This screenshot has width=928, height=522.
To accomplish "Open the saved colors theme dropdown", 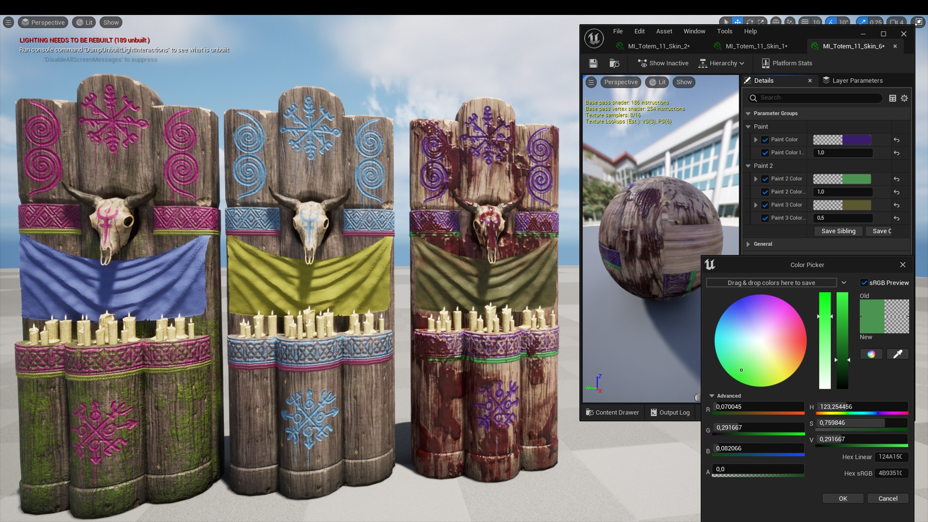I will tap(844, 283).
